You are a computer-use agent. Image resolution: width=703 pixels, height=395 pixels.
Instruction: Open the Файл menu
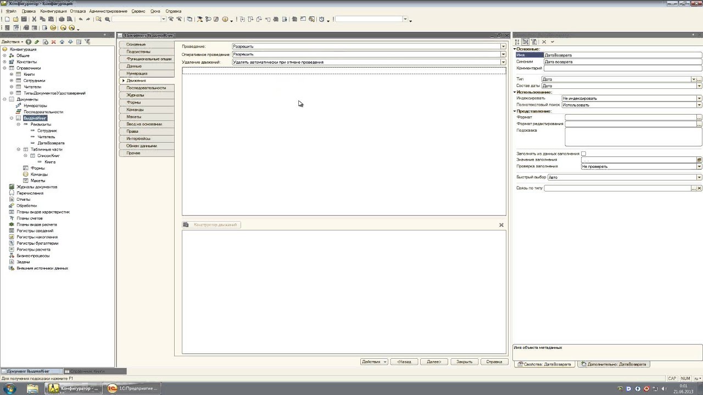point(11,11)
